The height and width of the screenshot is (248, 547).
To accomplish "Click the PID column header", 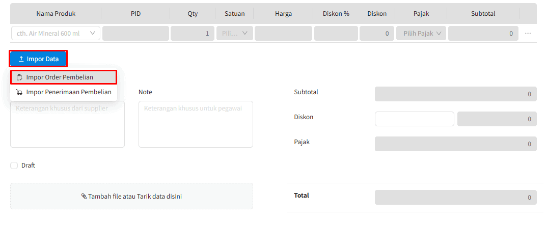I will click(135, 14).
